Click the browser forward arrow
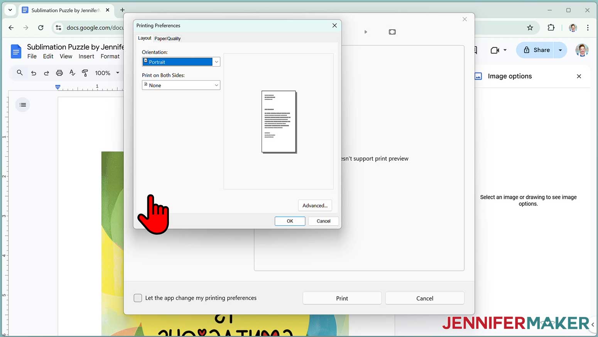Viewport: 598px width, 337px height. (26, 27)
